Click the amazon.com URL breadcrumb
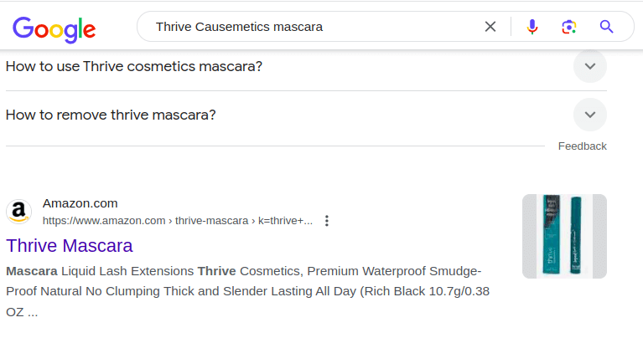Image resolution: width=643 pixels, height=338 pixels. (x=177, y=221)
